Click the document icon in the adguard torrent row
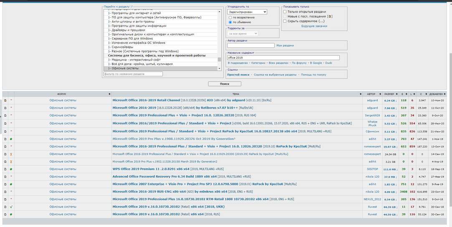The image size is (452, 227). (x=5, y=100)
